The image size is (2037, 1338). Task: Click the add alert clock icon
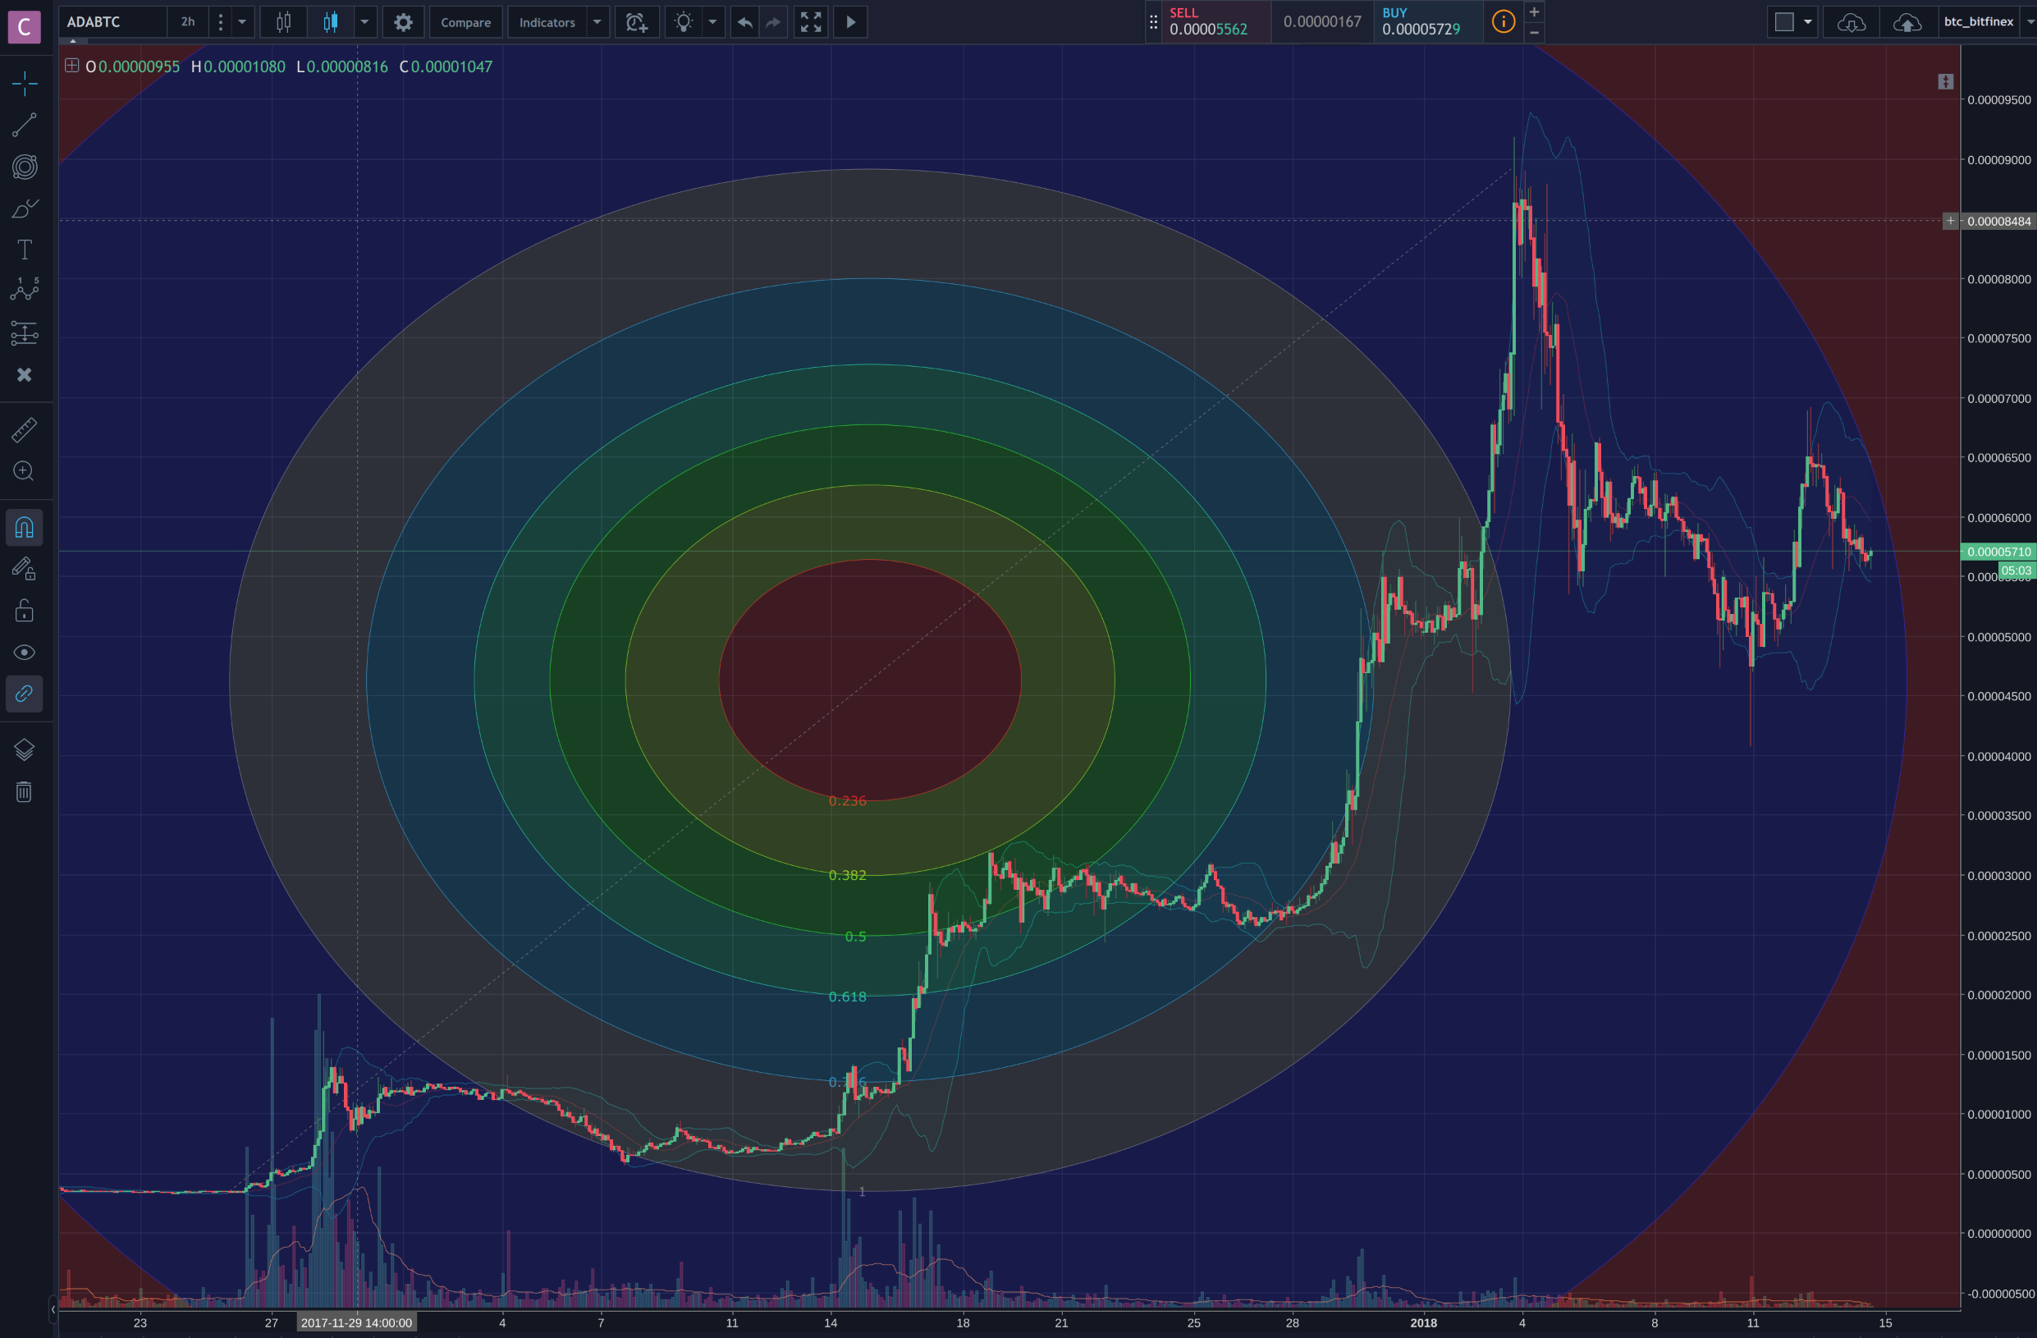click(636, 21)
